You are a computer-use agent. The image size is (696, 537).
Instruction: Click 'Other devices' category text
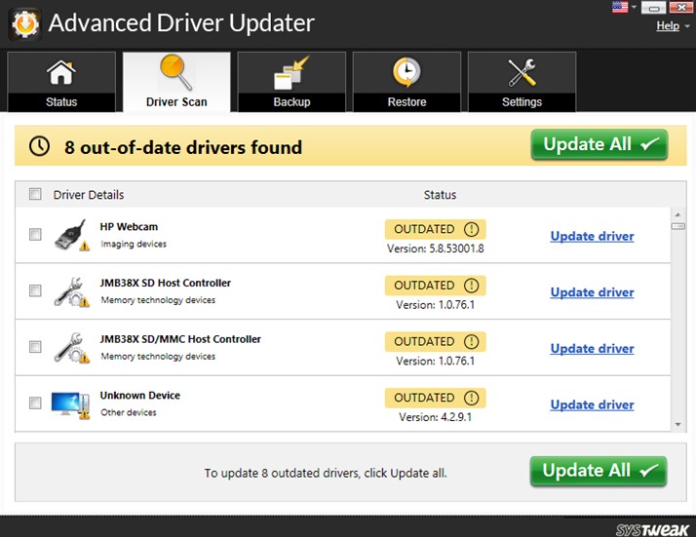[129, 412]
